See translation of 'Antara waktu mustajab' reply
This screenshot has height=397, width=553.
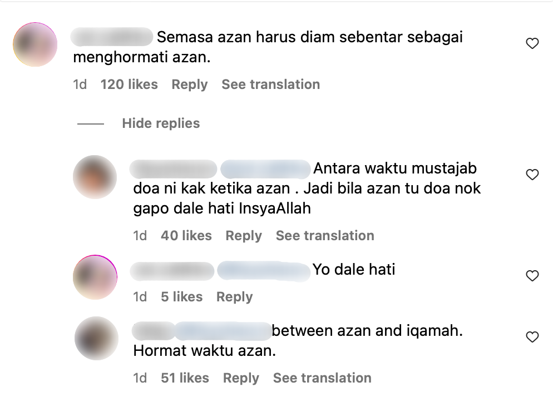pyautogui.click(x=325, y=236)
